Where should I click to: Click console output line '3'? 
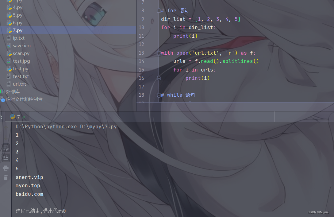[x=17, y=152]
